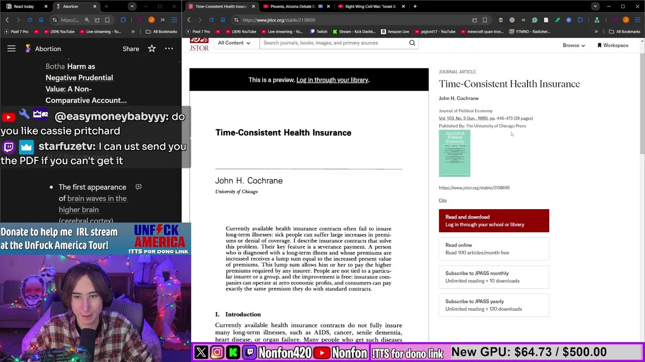This screenshot has width=645, height=362.
Task: Open the extensions puzzle icon in left window
Action: (123, 20)
